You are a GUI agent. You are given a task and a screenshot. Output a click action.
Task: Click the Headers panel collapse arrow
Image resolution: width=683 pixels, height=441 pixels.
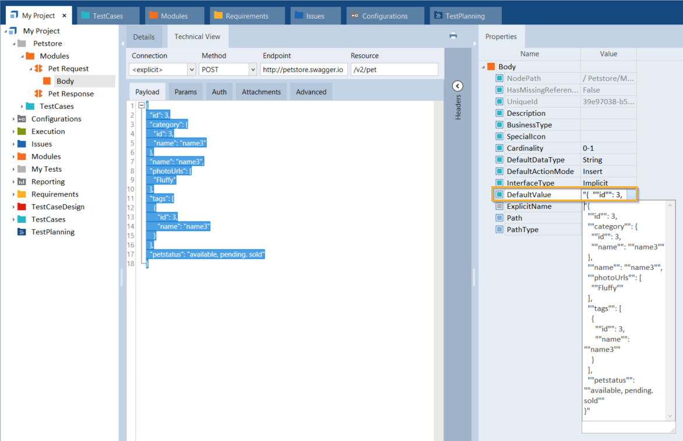(x=457, y=86)
